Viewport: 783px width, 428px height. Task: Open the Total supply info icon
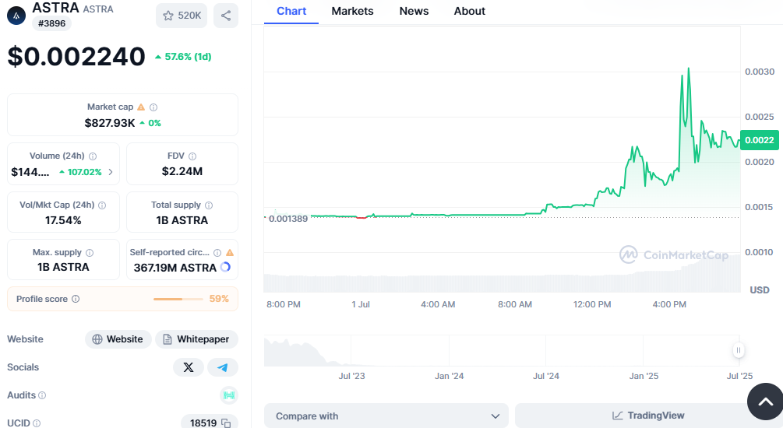pyautogui.click(x=209, y=205)
